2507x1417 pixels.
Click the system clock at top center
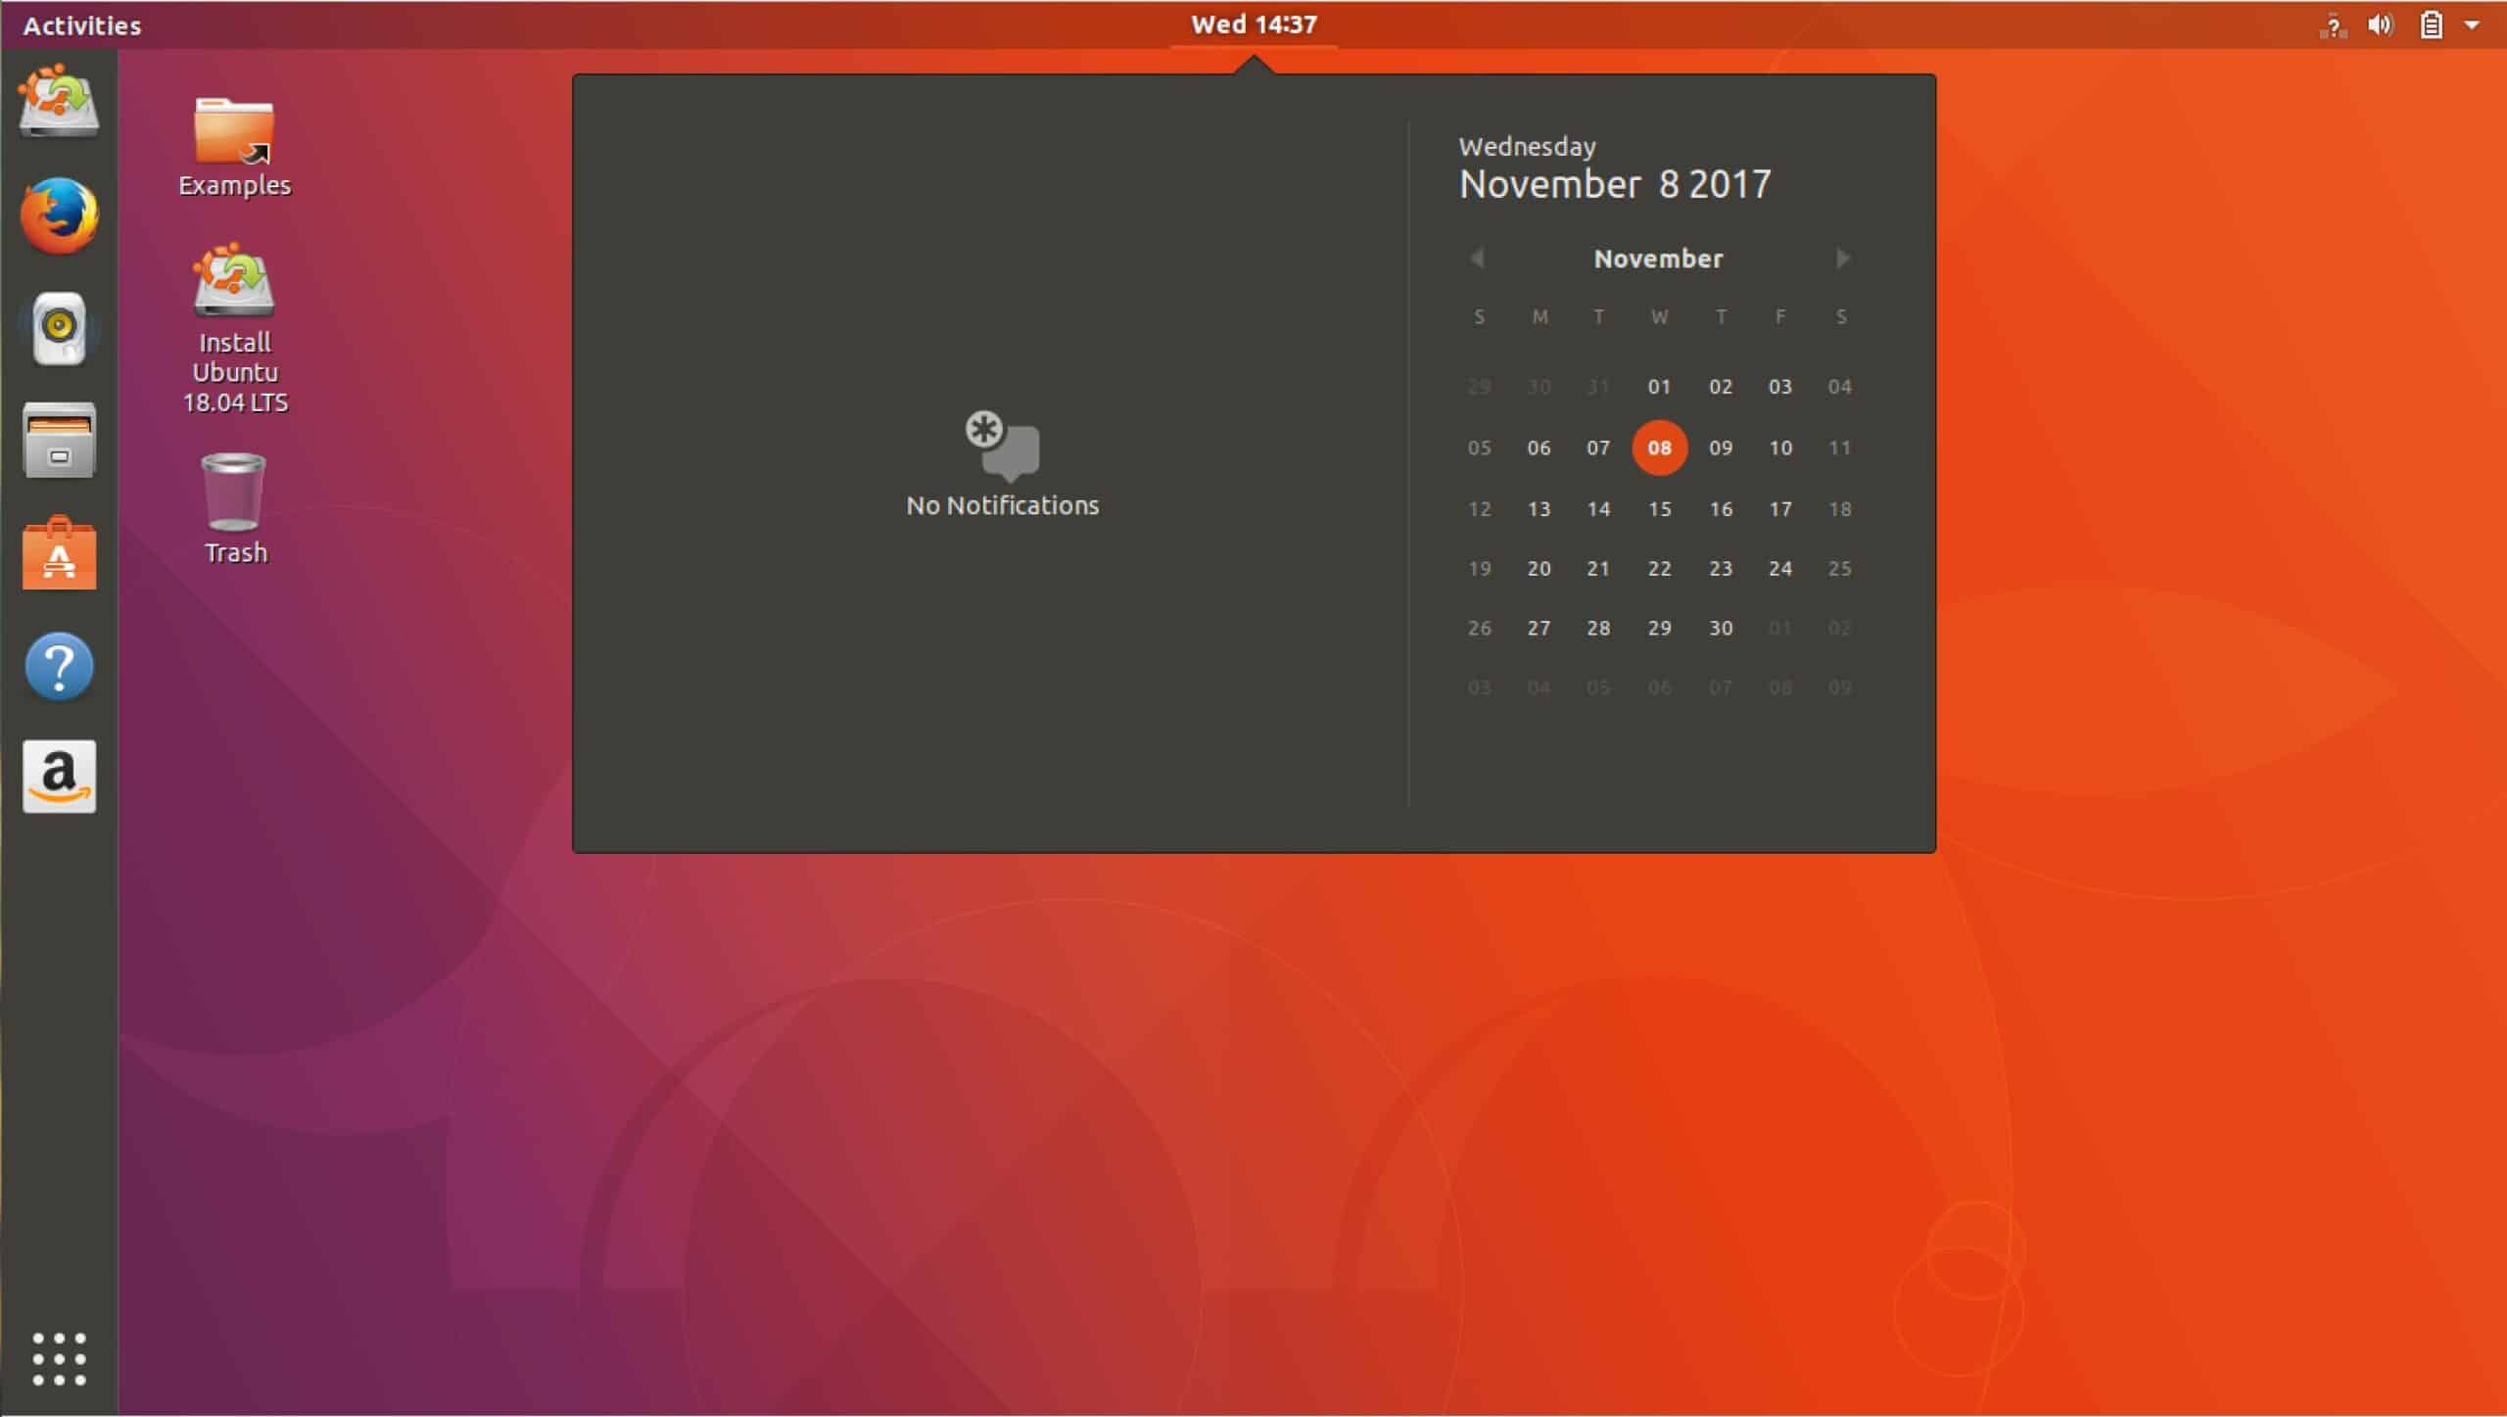coord(1253,24)
